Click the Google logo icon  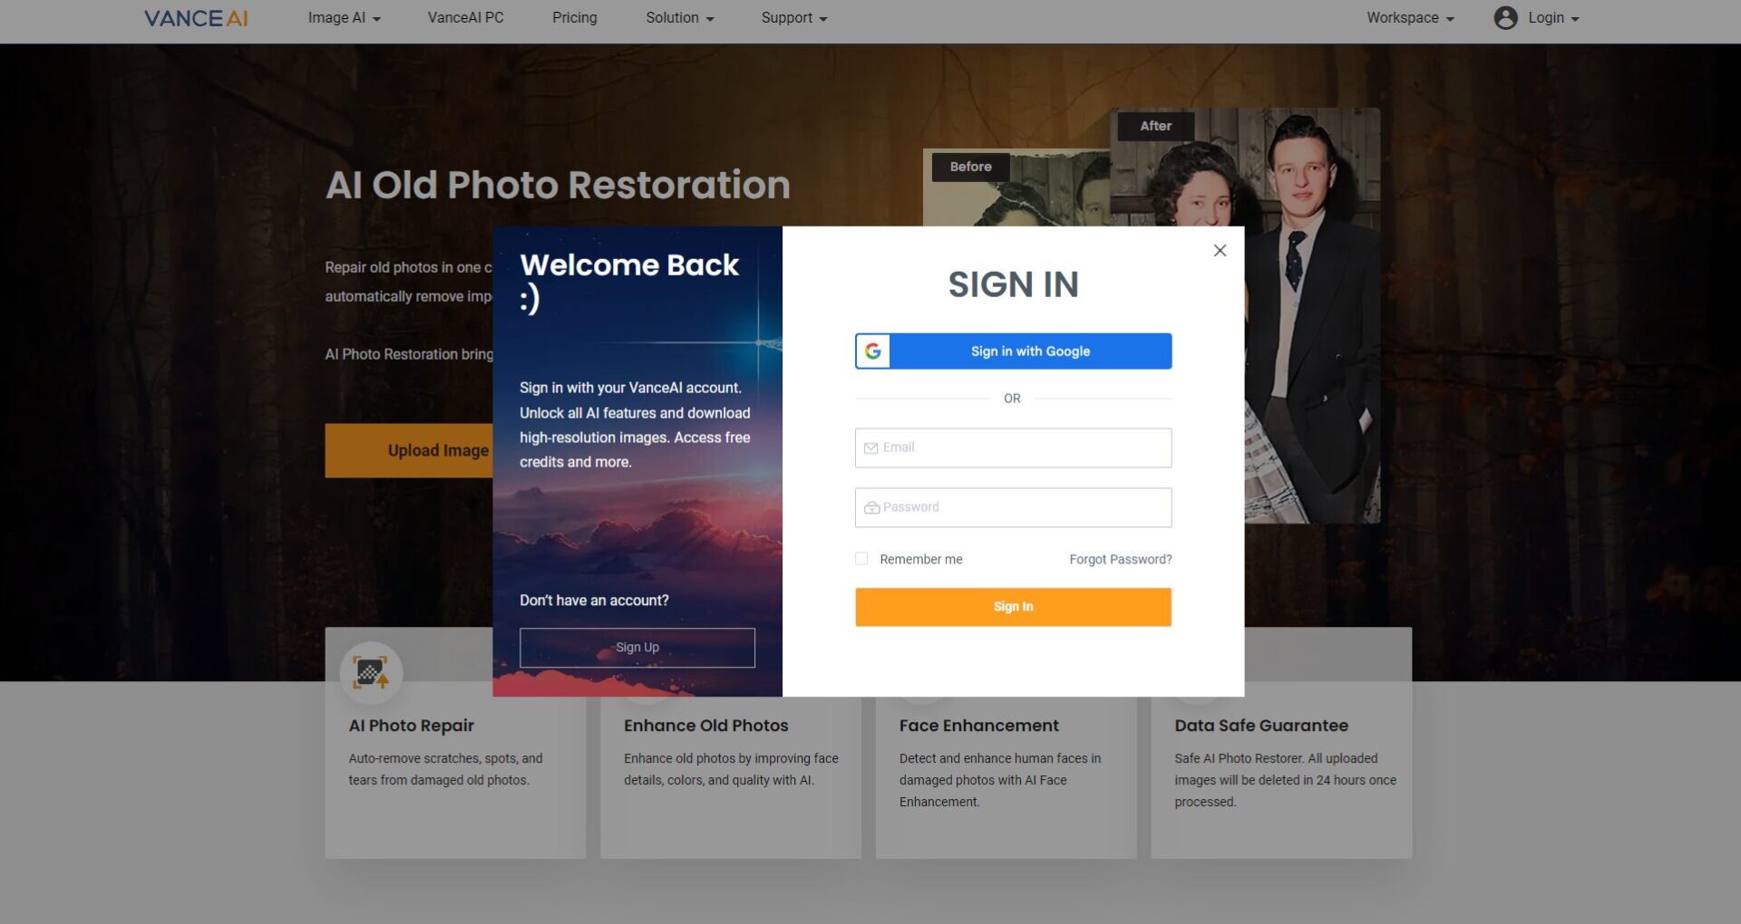point(872,351)
